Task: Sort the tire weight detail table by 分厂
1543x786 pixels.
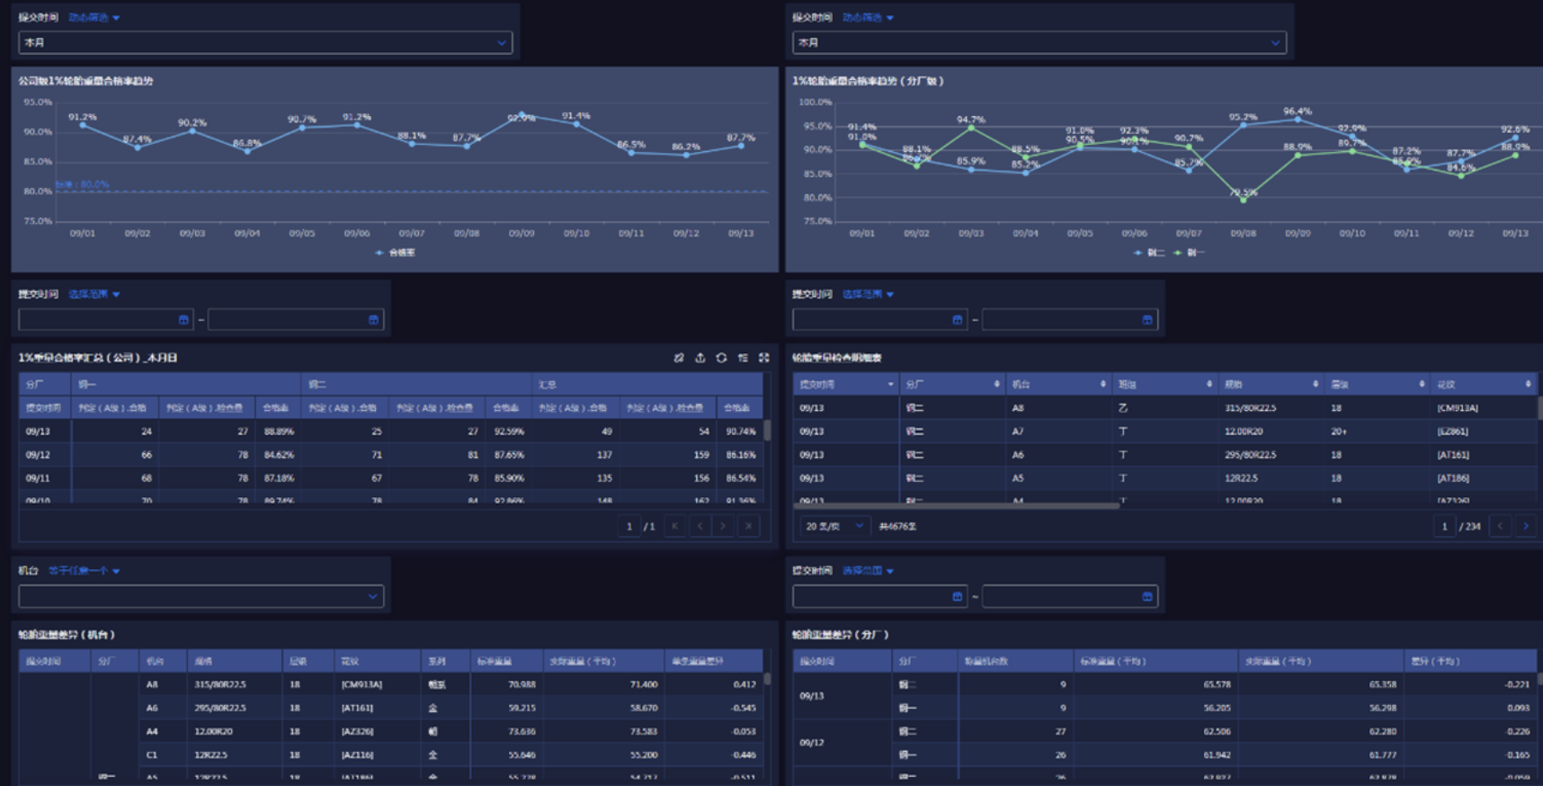Action: 997,384
